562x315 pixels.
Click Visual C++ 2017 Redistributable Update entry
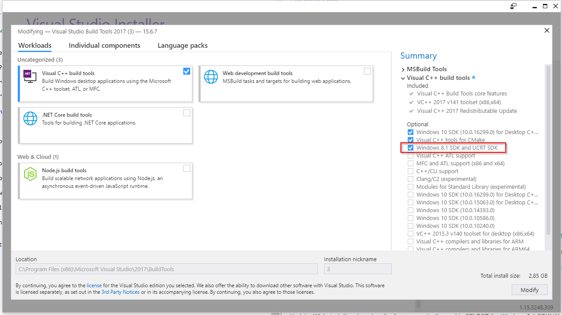click(467, 111)
